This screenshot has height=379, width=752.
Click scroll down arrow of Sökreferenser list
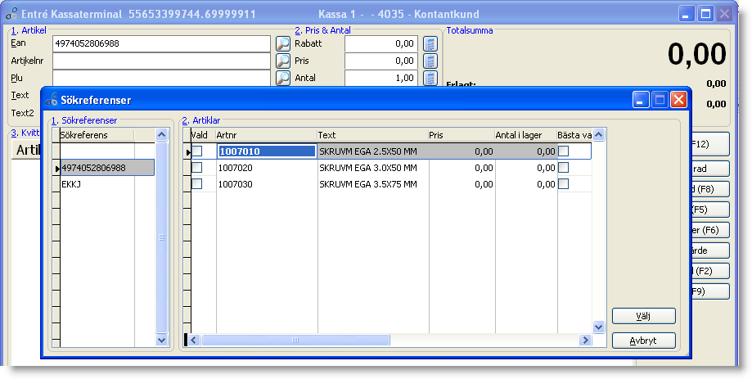(162, 341)
